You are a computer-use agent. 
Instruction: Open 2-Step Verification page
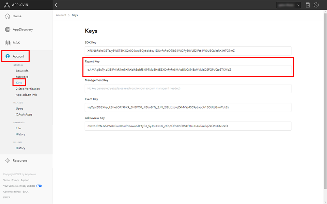pos(28,89)
